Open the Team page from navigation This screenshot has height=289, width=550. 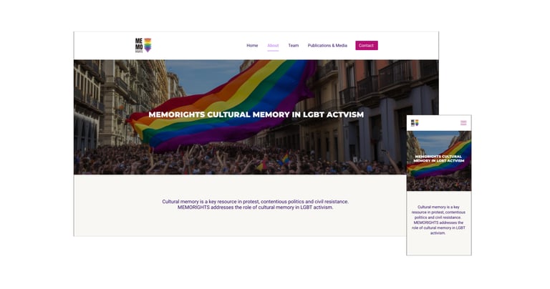[x=294, y=46]
